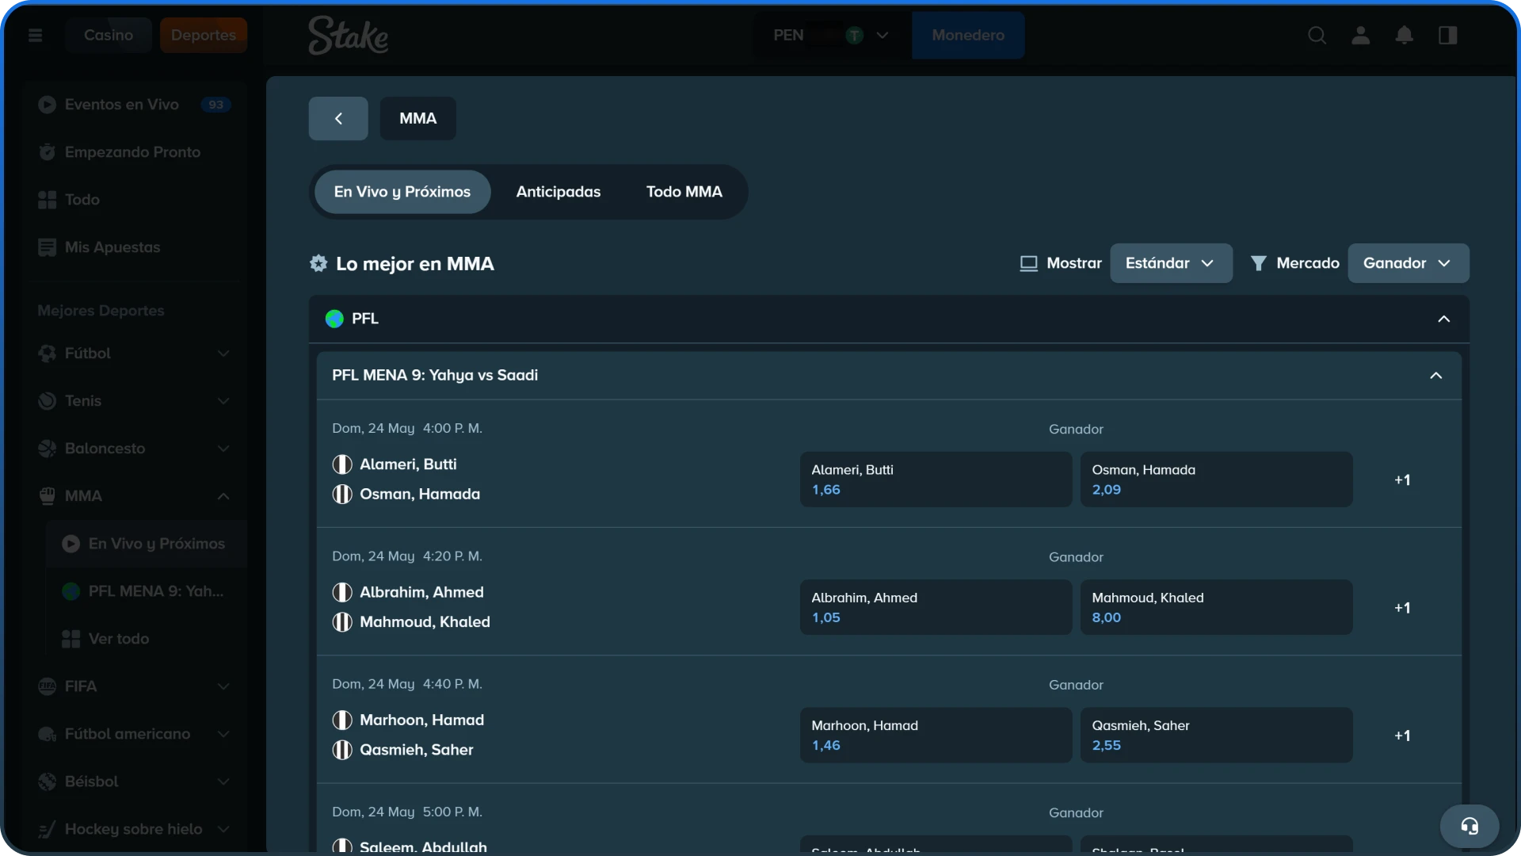Image resolution: width=1521 pixels, height=856 pixels.
Task: Open Ver todo under MMA sidebar
Action: [147, 639]
